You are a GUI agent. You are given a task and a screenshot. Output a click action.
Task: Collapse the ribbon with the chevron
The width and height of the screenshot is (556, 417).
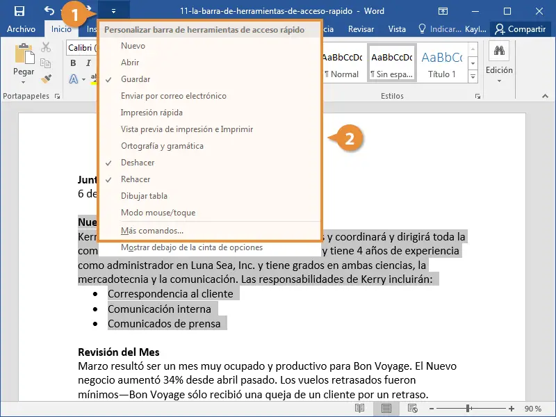(x=545, y=96)
